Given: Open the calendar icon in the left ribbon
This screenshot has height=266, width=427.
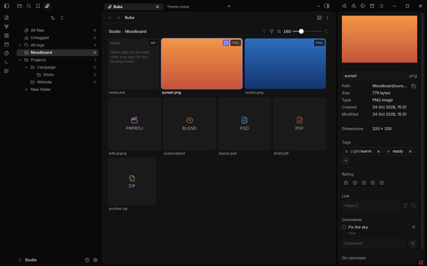Looking at the screenshot, I should (7, 44).
